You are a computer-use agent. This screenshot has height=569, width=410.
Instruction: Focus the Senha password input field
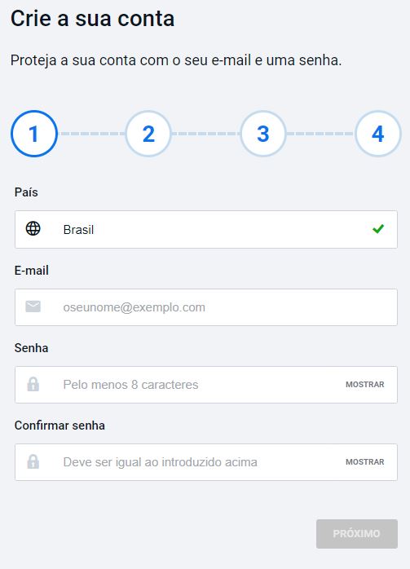[206, 385]
